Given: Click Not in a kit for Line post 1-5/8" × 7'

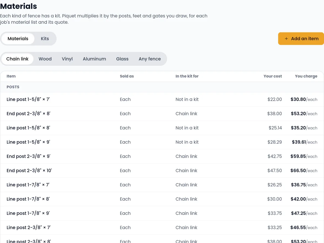Looking at the screenshot, I should tap(187, 99).
